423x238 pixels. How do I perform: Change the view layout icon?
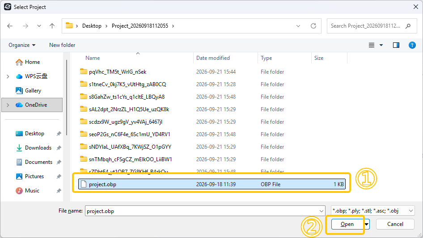372,45
